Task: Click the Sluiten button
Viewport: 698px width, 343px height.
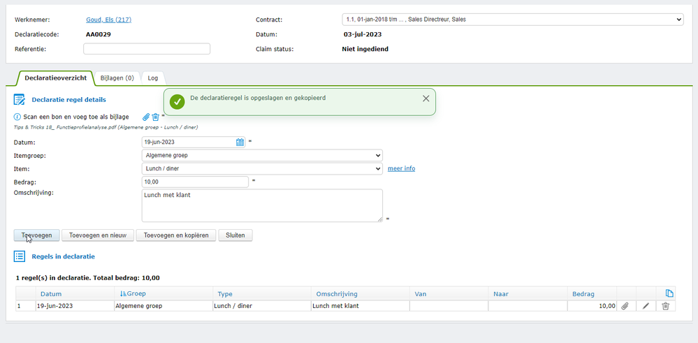Action: coord(235,235)
